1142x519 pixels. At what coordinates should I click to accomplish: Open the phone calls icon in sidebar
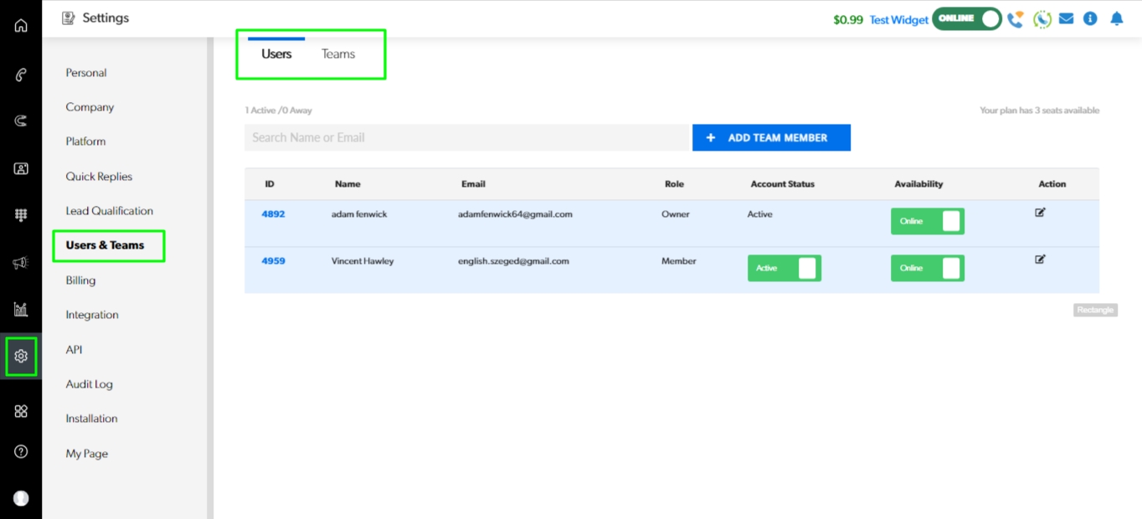[x=21, y=75]
